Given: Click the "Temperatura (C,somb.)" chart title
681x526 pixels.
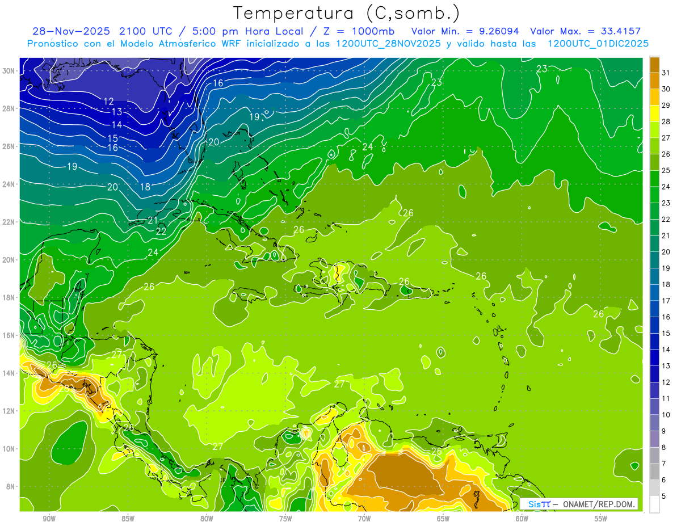Looking at the screenshot, I should pos(347,13).
